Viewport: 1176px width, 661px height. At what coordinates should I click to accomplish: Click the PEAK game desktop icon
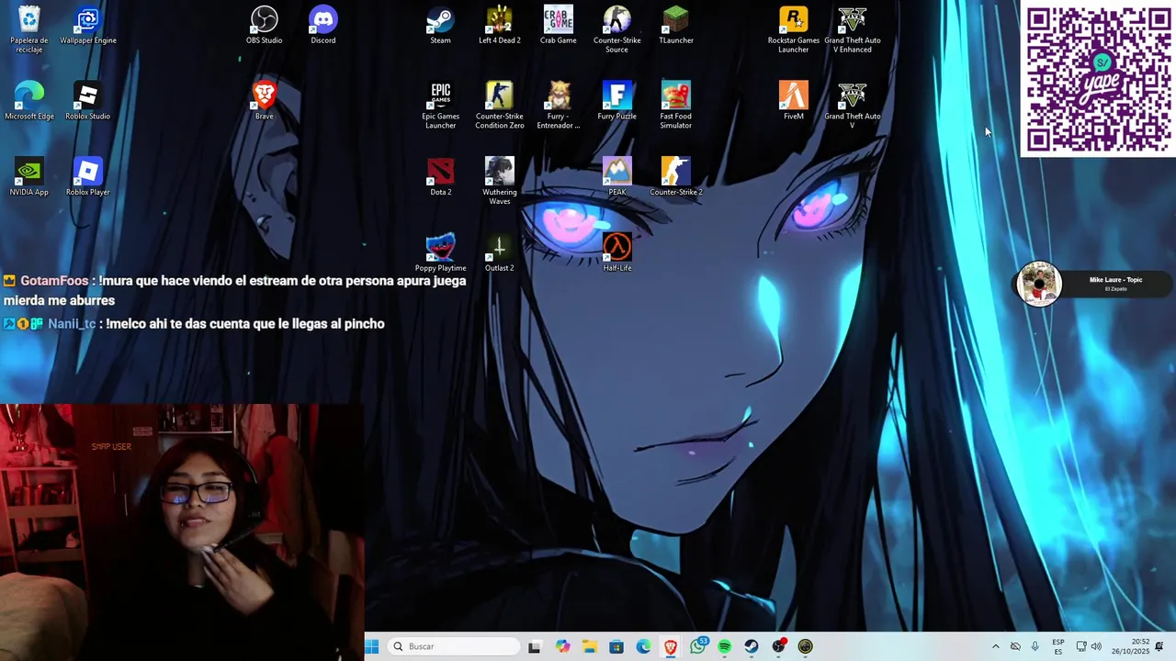click(617, 177)
